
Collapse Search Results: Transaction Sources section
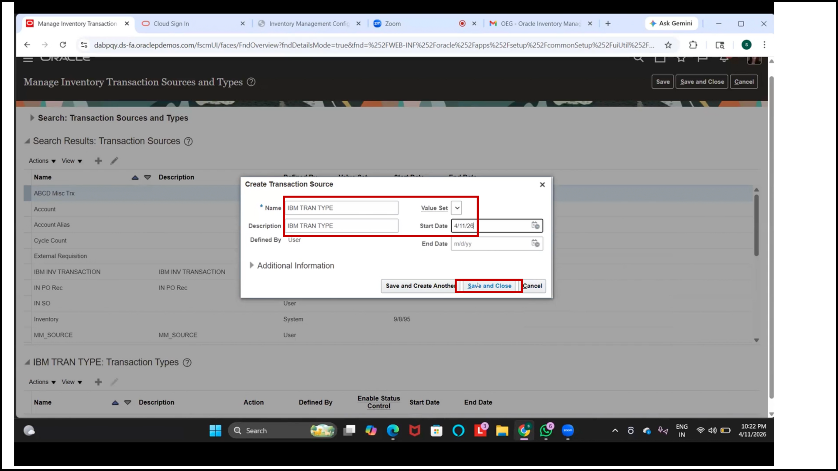point(27,141)
